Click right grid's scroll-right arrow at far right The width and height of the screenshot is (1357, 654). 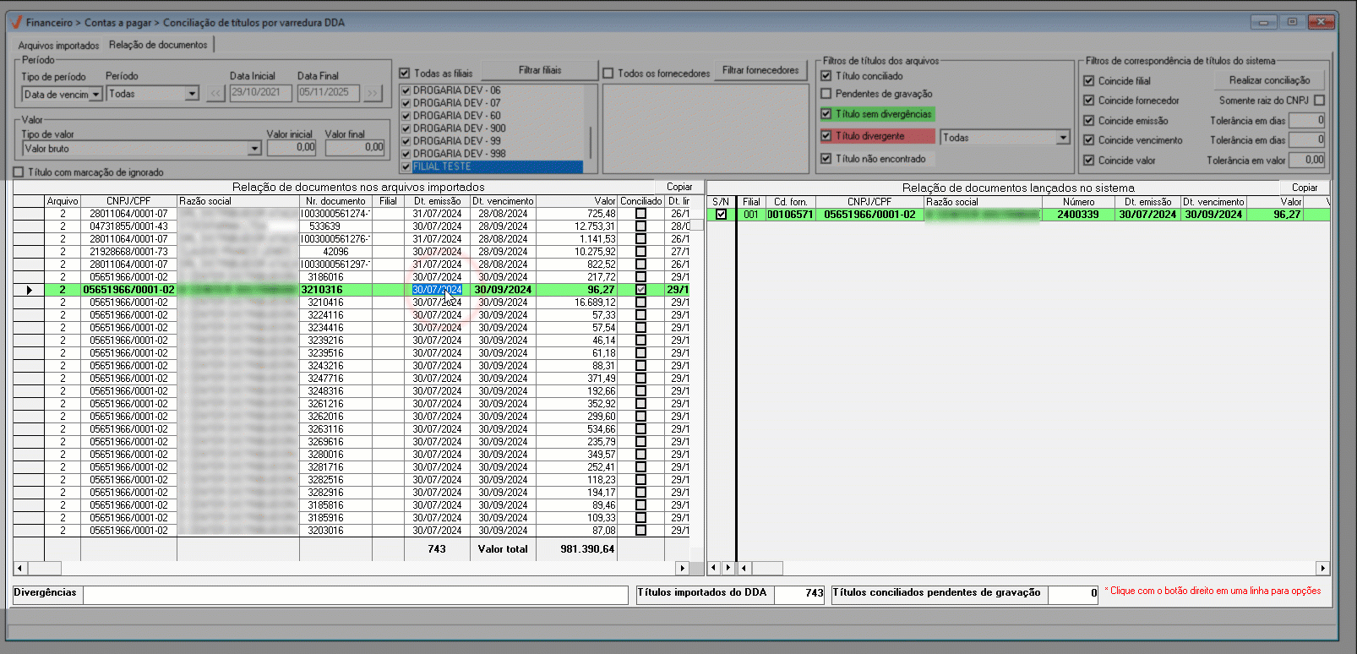(x=1322, y=569)
